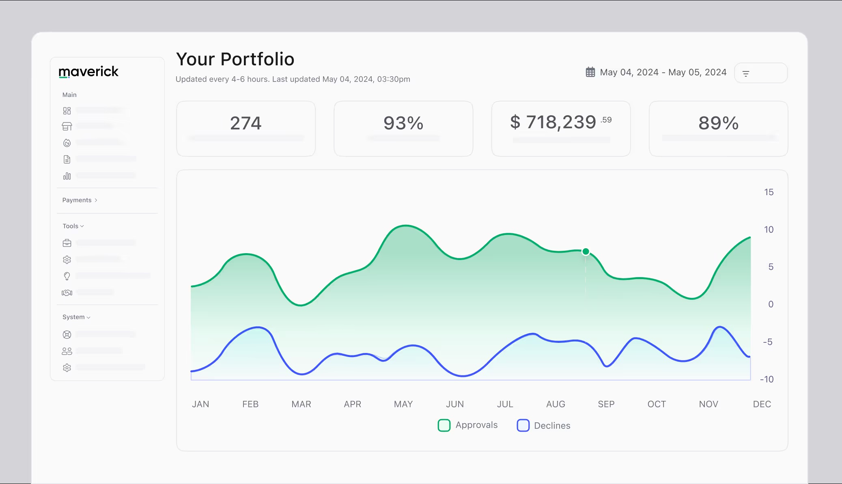
Task: Open the settings gear icon under System
Action: pos(67,368)
